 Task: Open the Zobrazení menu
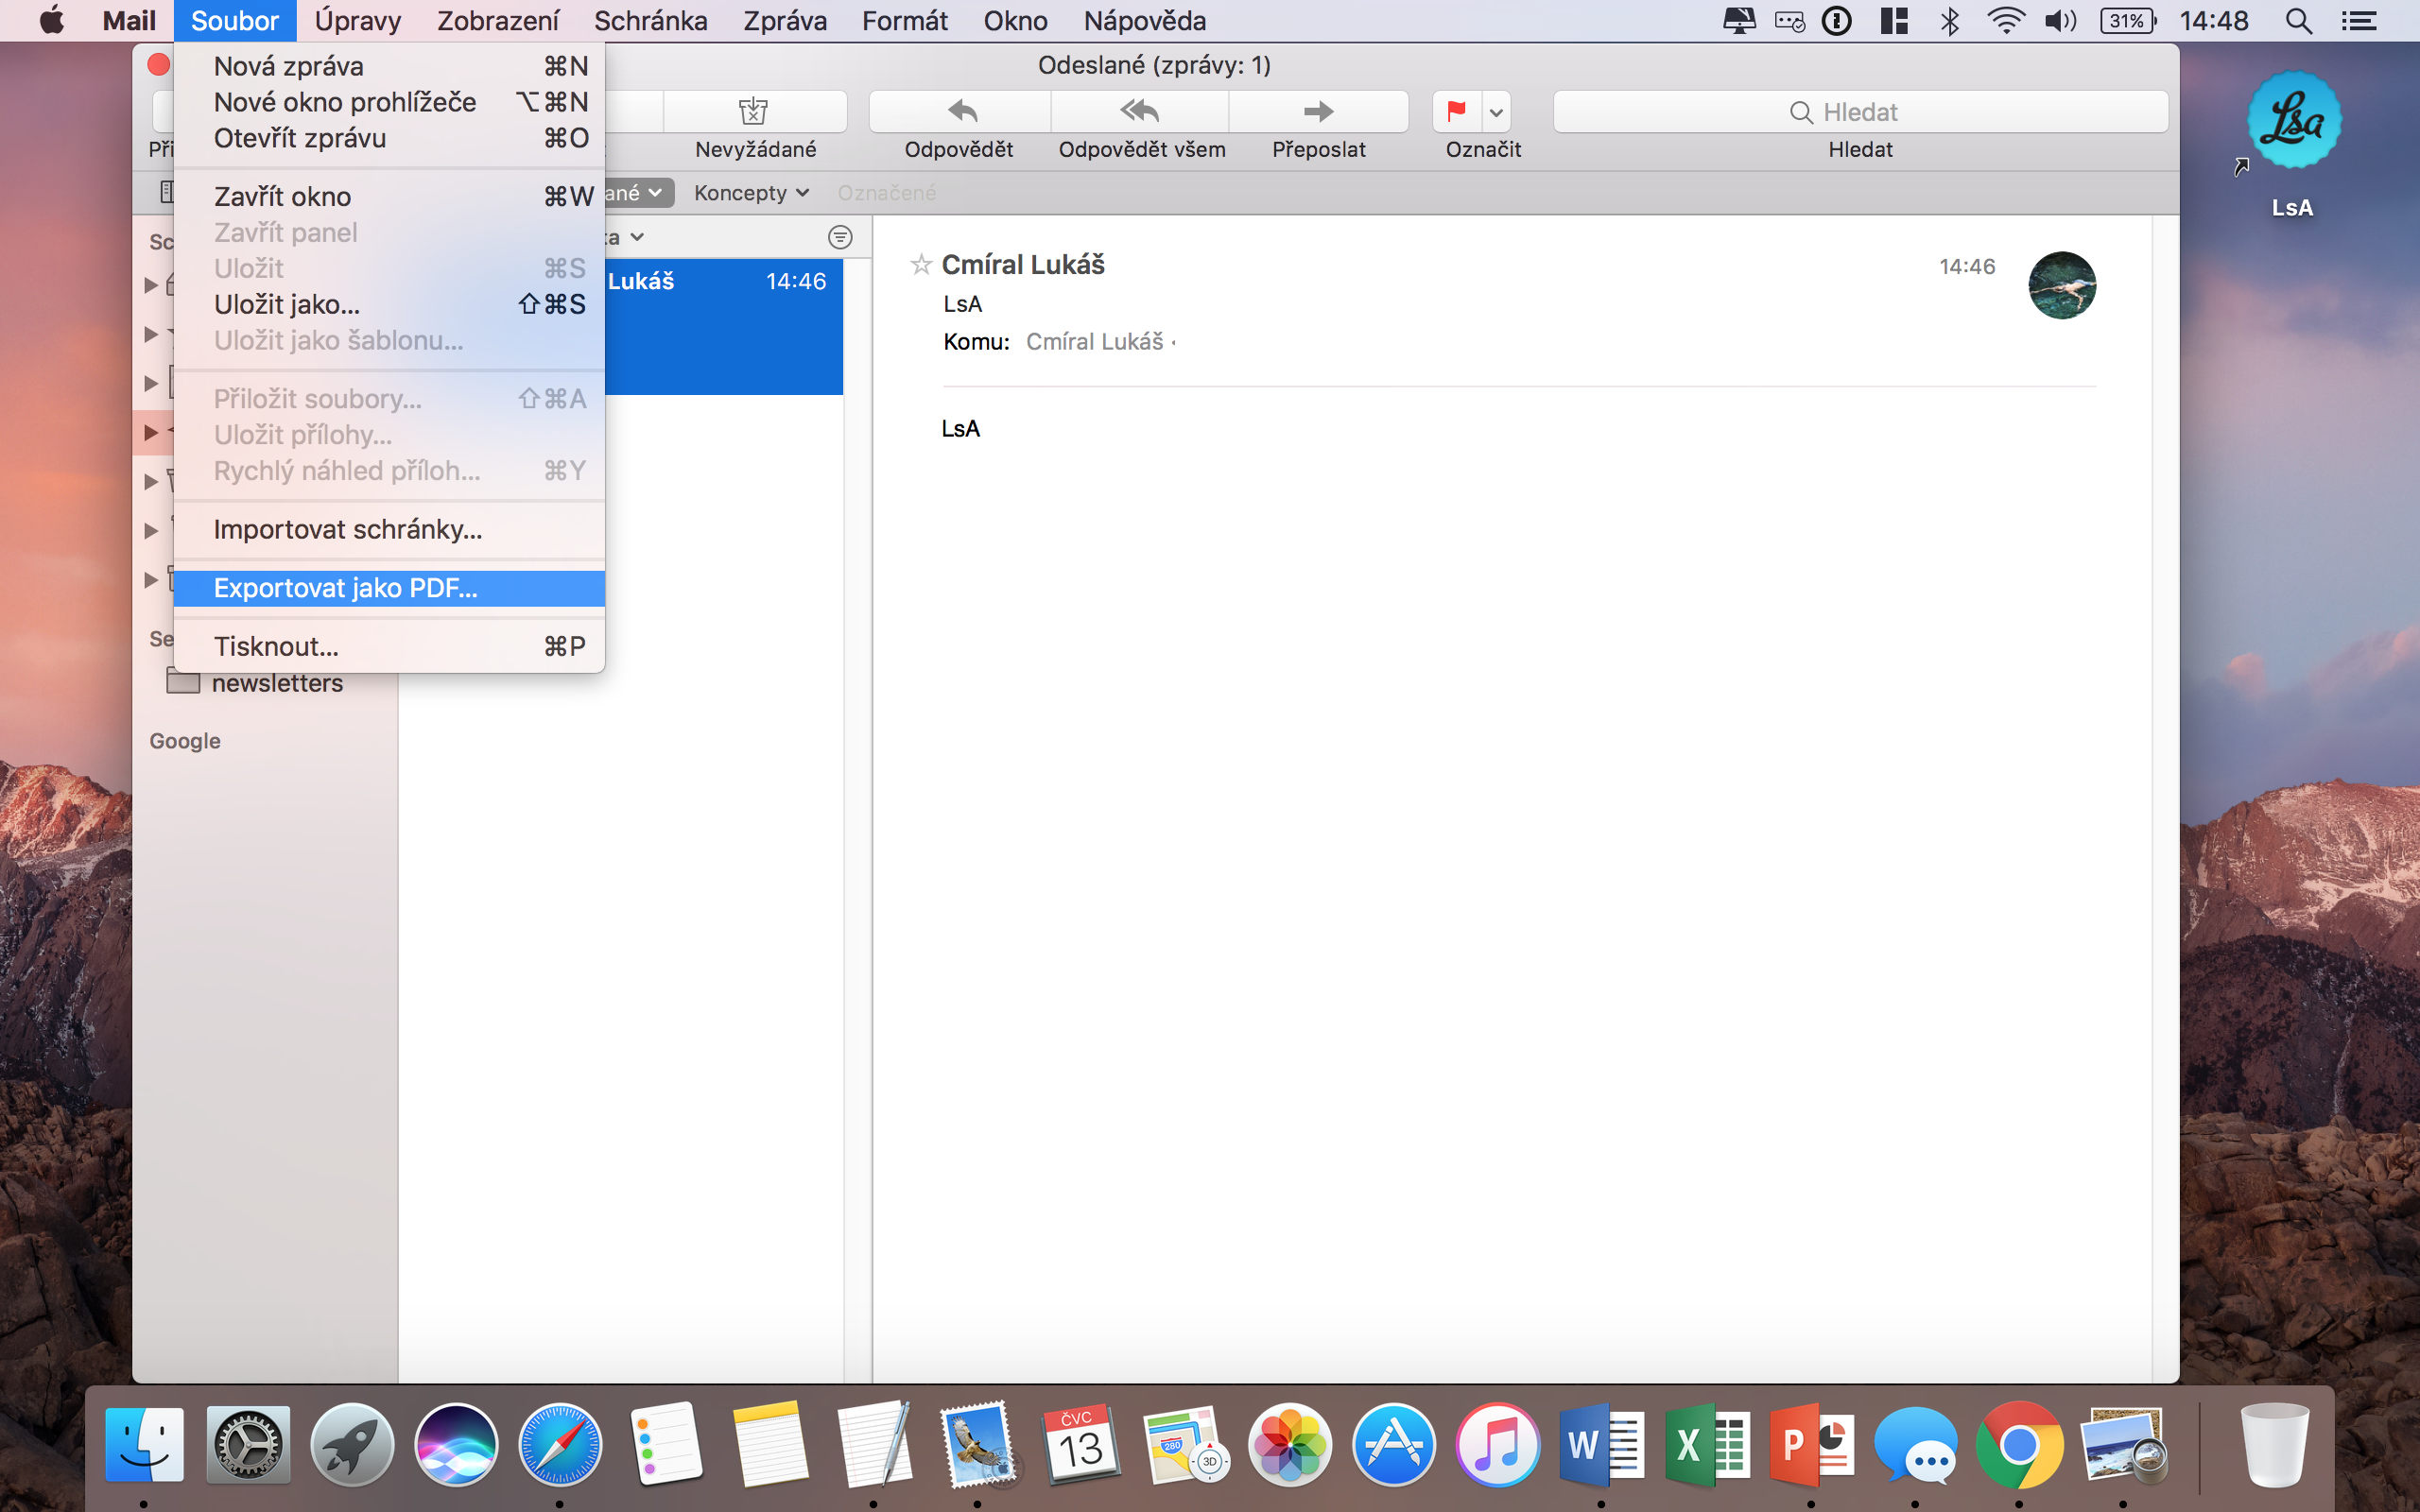tap(497, 21)
